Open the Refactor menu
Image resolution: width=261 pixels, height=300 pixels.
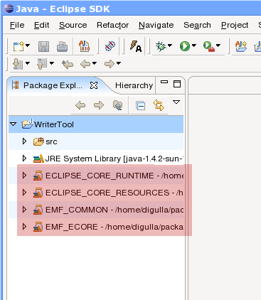tap(113, 25)
